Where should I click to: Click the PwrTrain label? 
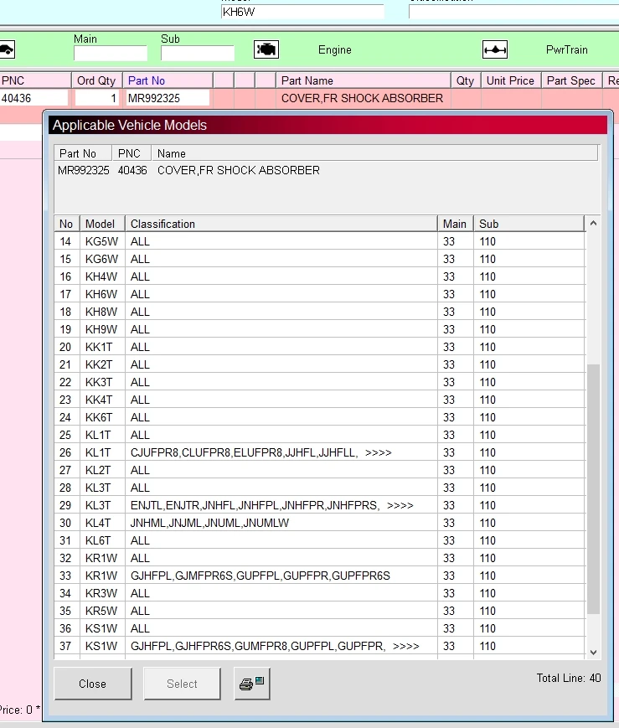567,49
